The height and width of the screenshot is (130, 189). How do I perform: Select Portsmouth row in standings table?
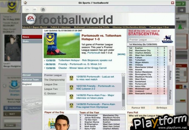tap(147, 84)
